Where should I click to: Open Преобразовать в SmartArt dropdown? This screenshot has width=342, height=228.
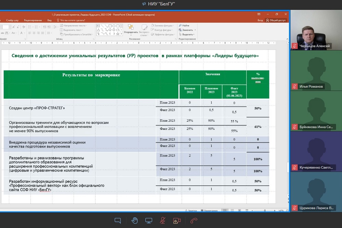click(77, 35)
